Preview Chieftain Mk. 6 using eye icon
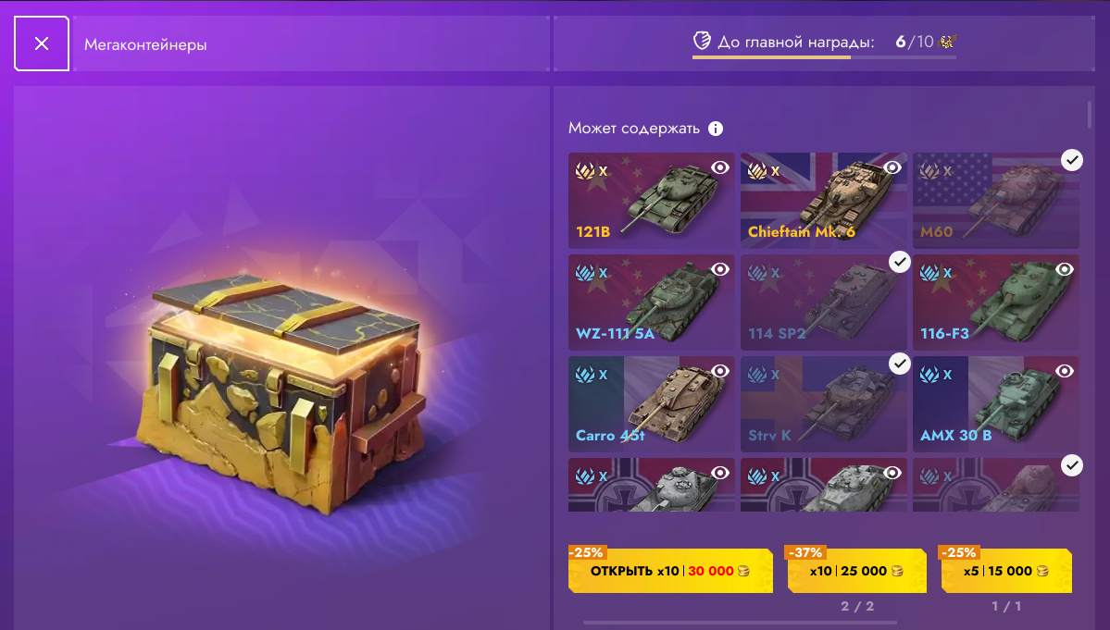The width and height of the screenshot is (1110, 630). [x=892, y=167]
